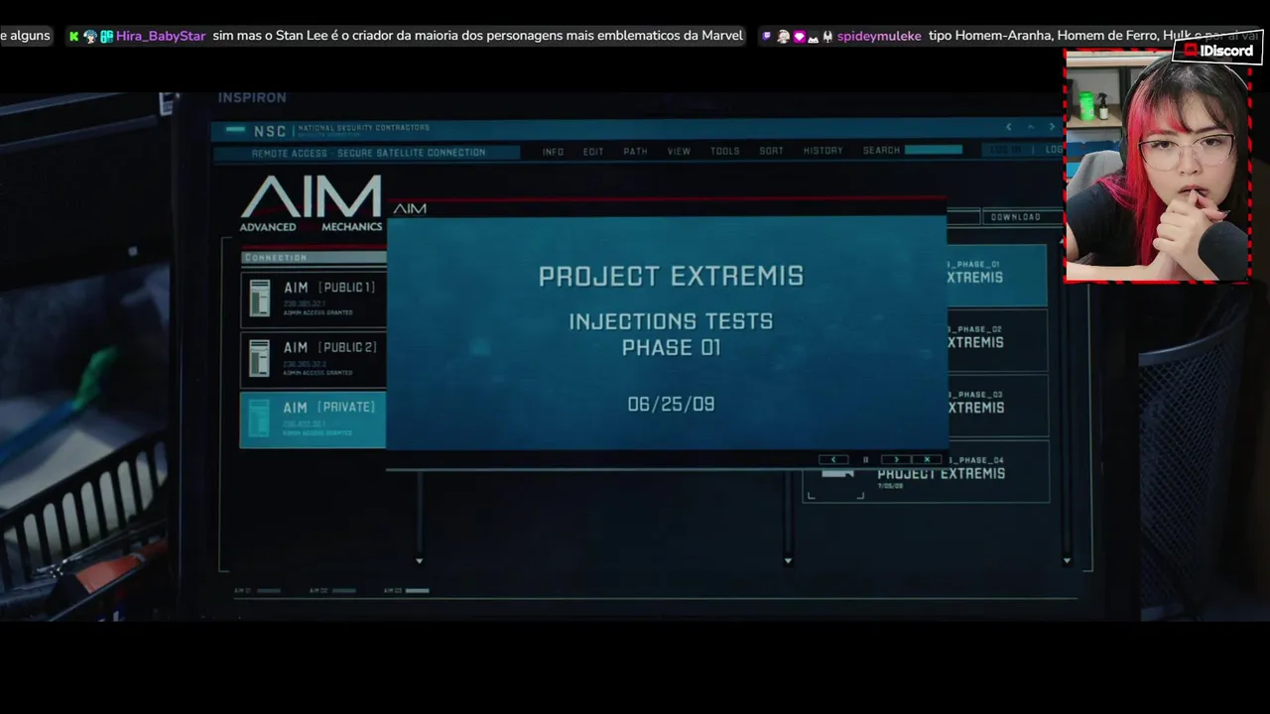The height and width of the screenshot is (714, 1270).
Task: Click the PROJECT EXTREMIS title in the popup
Action: (x=671, y=276)
